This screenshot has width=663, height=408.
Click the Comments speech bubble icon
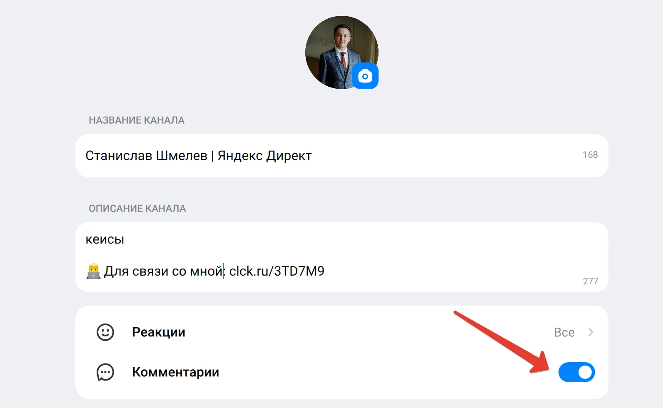coord(105,372)
